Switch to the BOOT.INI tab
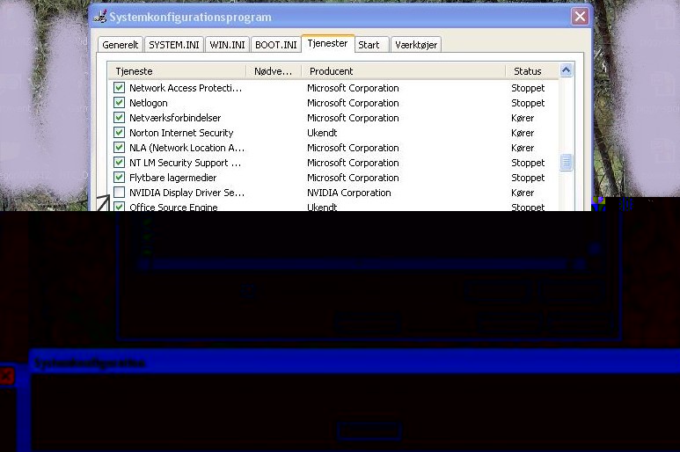 pos(276,45)
